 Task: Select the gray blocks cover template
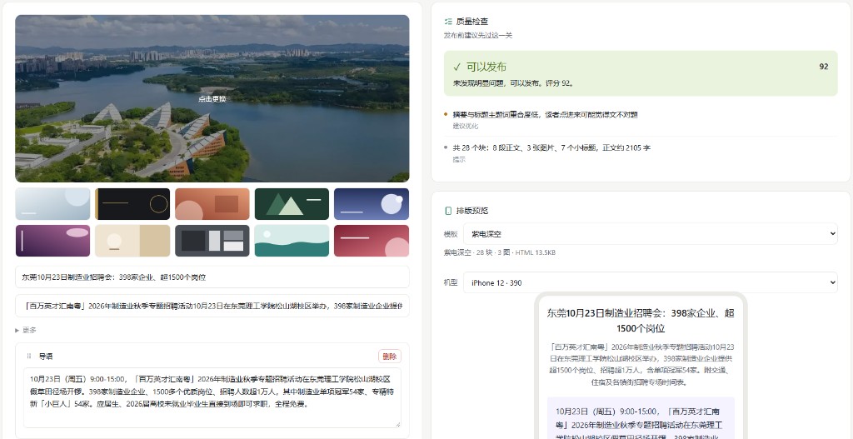coord(212,241)
